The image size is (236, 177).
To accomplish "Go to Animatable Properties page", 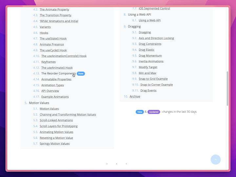I will (x=56, y=79).
